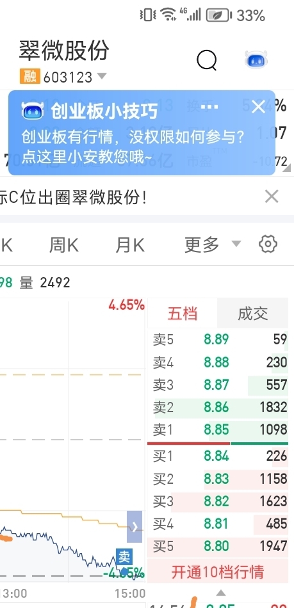Tap 开通10档行情 button
The width and height of the screenshot is (294, 608).
coord(218,572)
